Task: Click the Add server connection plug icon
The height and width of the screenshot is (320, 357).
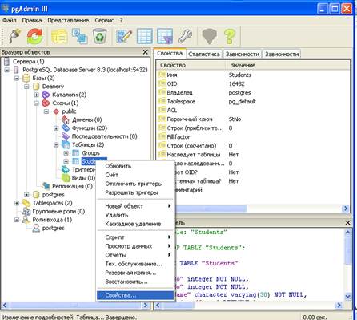Action: [x=14, y=36]
